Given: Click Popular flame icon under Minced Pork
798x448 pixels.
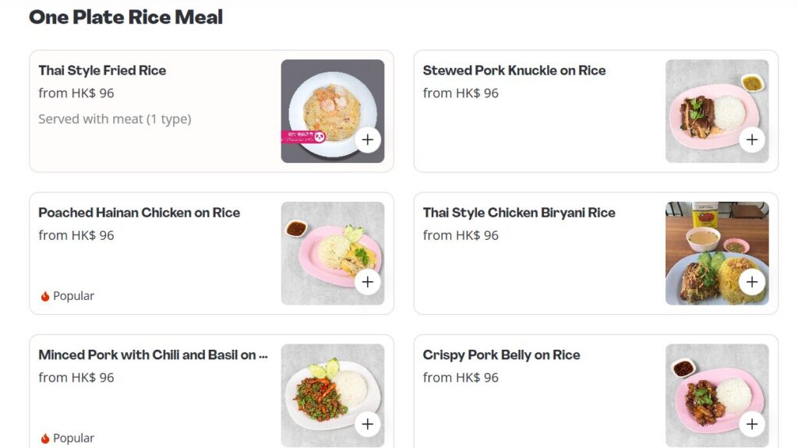Looking at the screenshot, I should (x=45, y=439).
